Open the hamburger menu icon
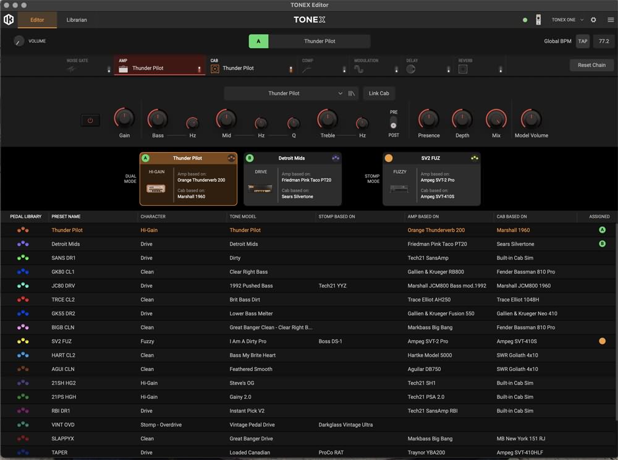Image resolution: width=618 pixels, height=460 pixels. tap(611, 20)
